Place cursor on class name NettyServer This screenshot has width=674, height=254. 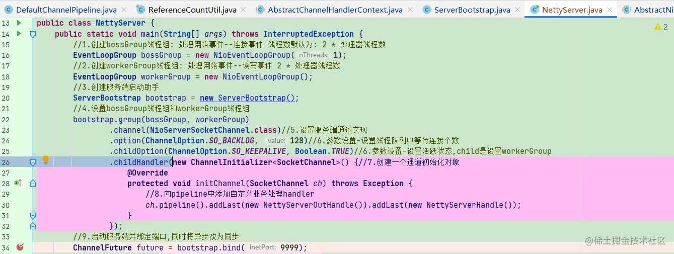pyautogui.click(x=121, y=23)
